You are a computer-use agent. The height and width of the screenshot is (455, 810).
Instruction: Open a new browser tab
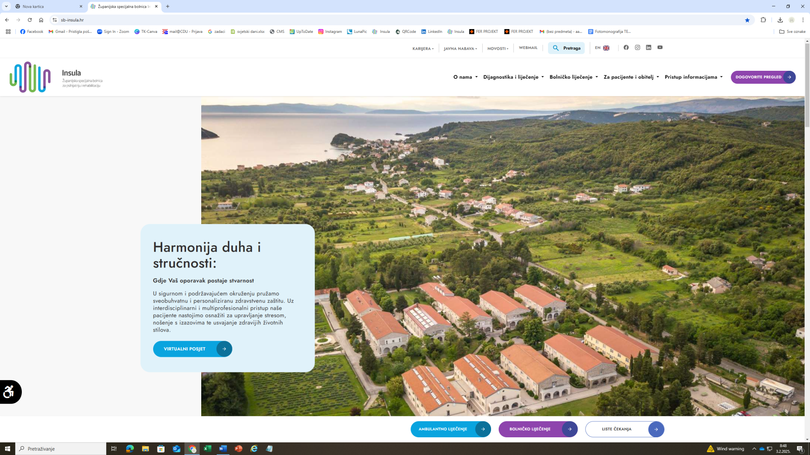[x=167, y=6]
